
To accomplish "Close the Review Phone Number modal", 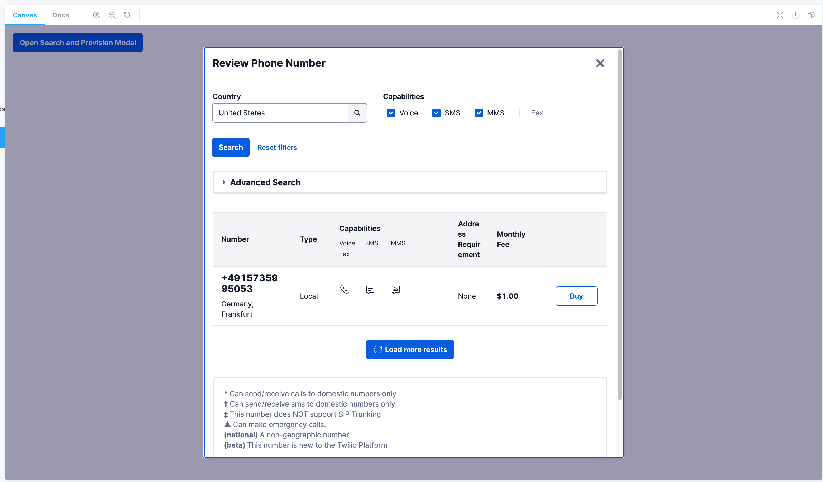I will [x=600, y=63].
